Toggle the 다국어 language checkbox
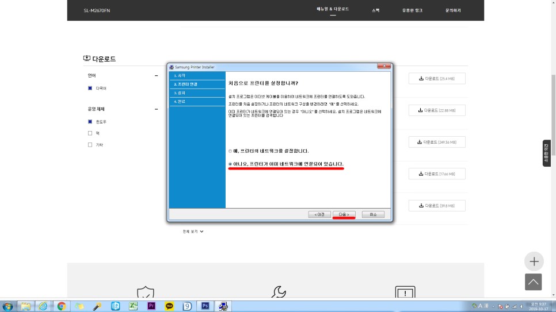 90,88
